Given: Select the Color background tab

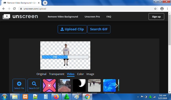Looking at the screenshot, I should [x=80, y=74].
